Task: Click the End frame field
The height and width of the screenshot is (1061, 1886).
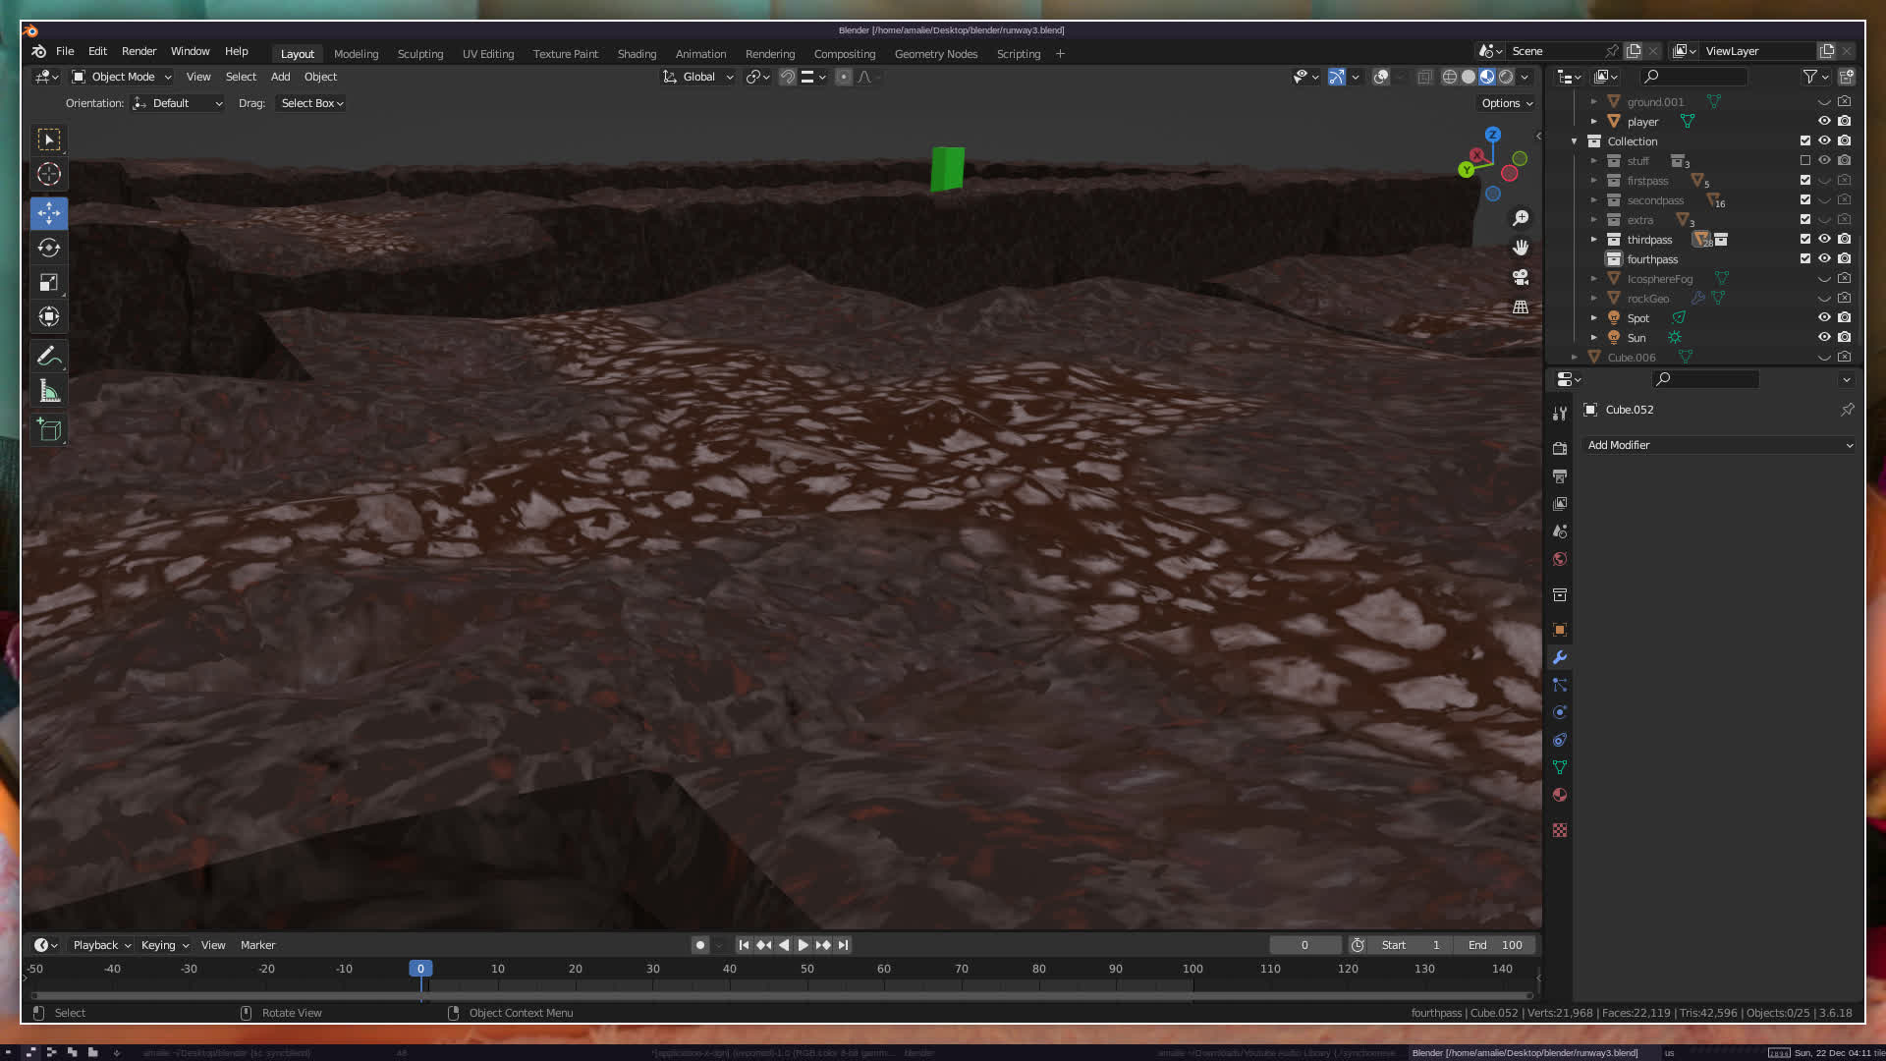Action: click(1495, 945)
